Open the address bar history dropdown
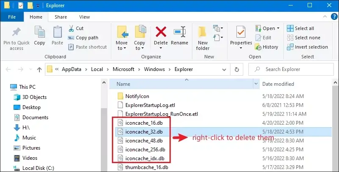The height and width of the screenshot is (172, 339). [x=224, y=70]
